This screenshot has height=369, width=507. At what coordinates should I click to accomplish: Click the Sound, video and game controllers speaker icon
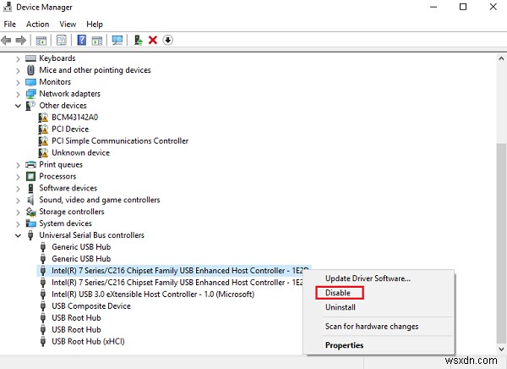coord(30,200)
